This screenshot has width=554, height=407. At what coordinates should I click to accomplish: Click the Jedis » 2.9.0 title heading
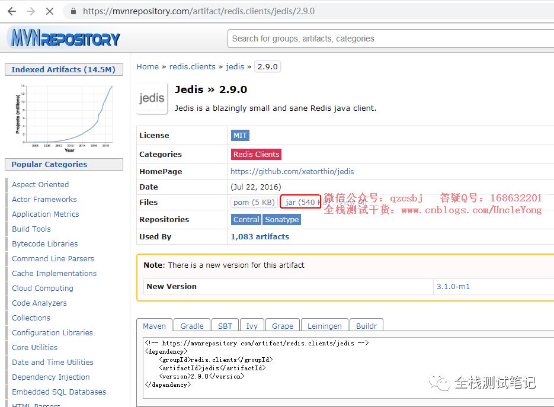(211, 89)
